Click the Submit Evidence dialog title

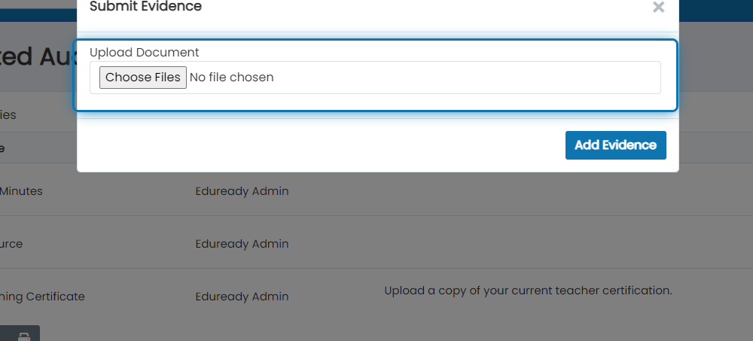point(145,7)
